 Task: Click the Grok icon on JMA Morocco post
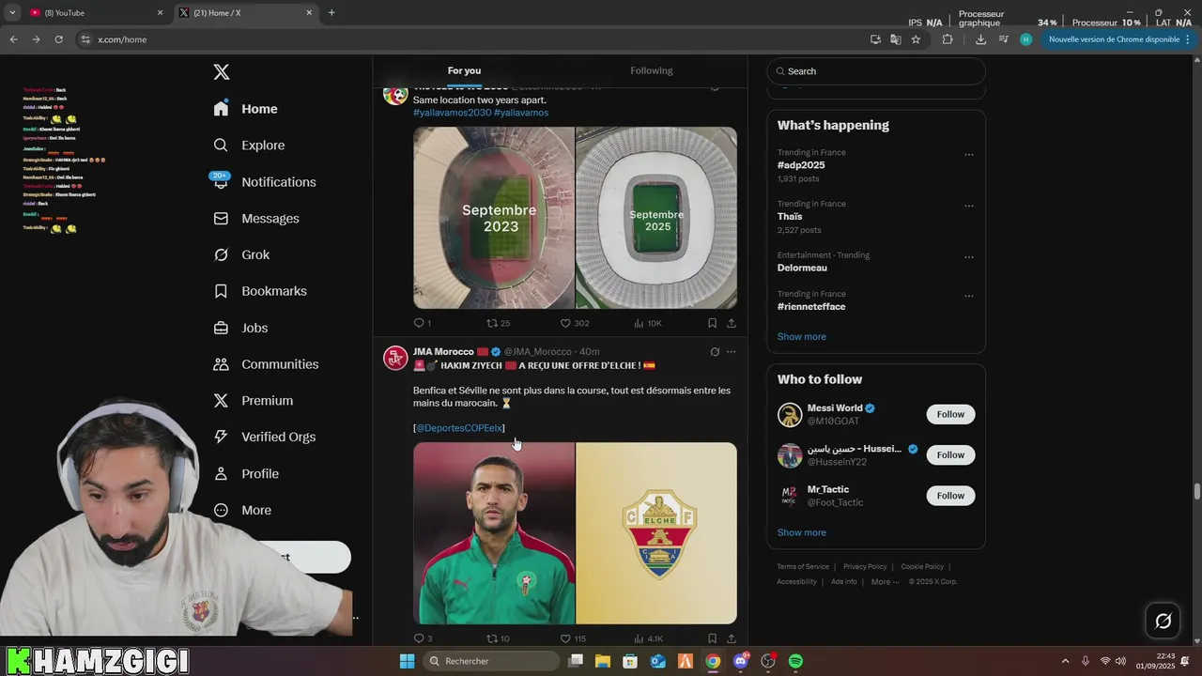click(715, 352)
